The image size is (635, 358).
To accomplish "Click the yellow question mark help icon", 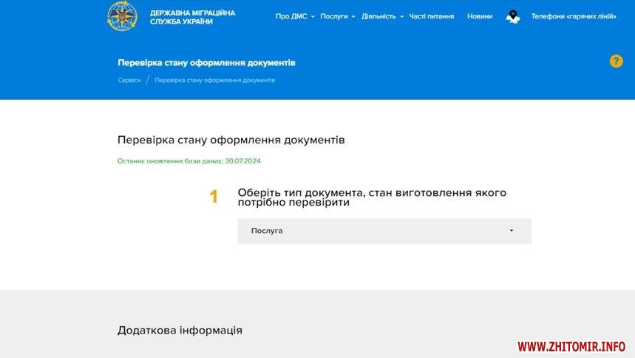I will click(x=616, y=61).
